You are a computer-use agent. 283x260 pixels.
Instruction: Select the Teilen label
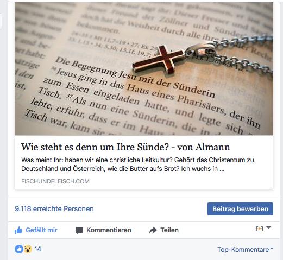169,230
